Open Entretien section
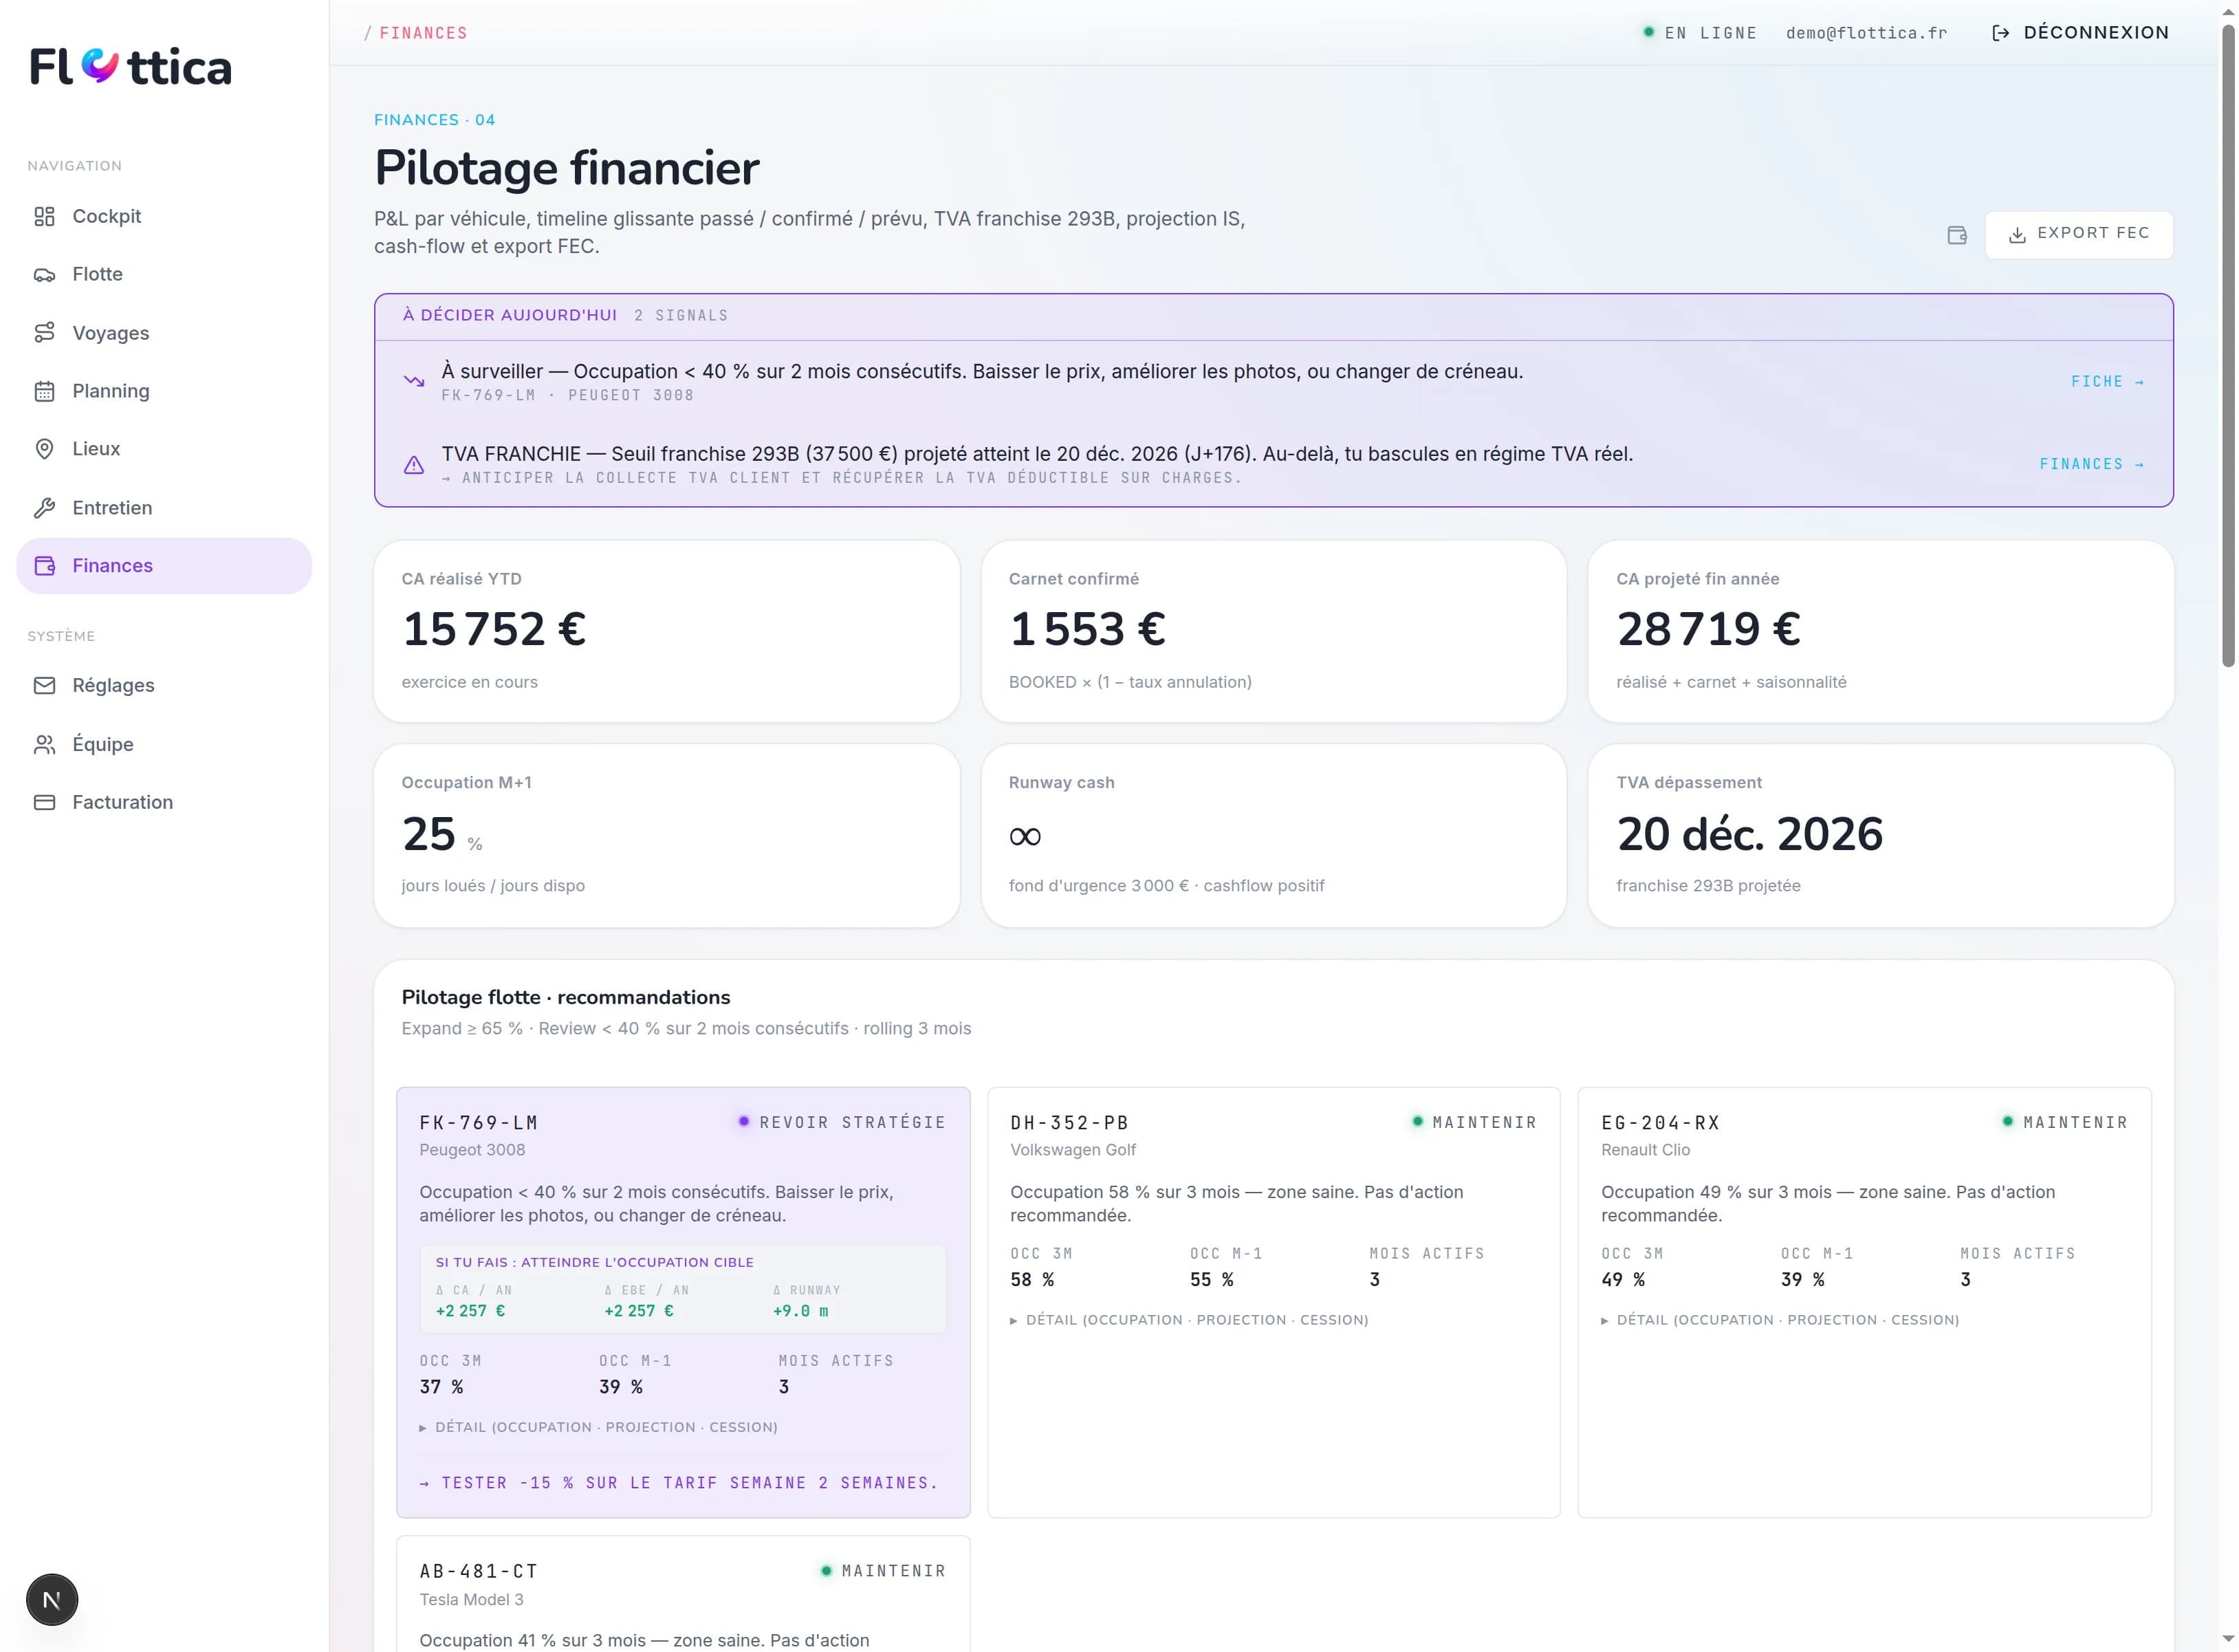2239x1652 pixels. pos(164,508)
